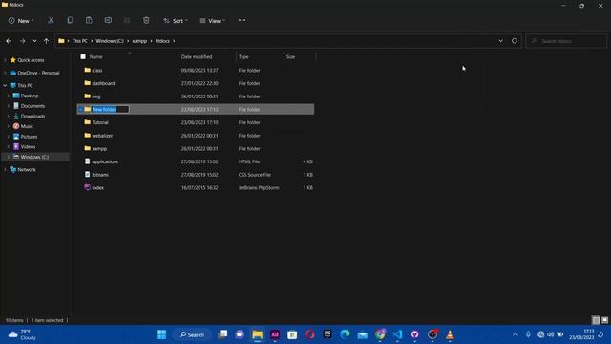Refresh the htdocs folder view
Image resolution: width=611 pixels, height=344 pixels.
[x=515, y=41]
